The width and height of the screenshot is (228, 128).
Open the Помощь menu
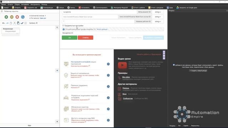[x=44, y=5]
